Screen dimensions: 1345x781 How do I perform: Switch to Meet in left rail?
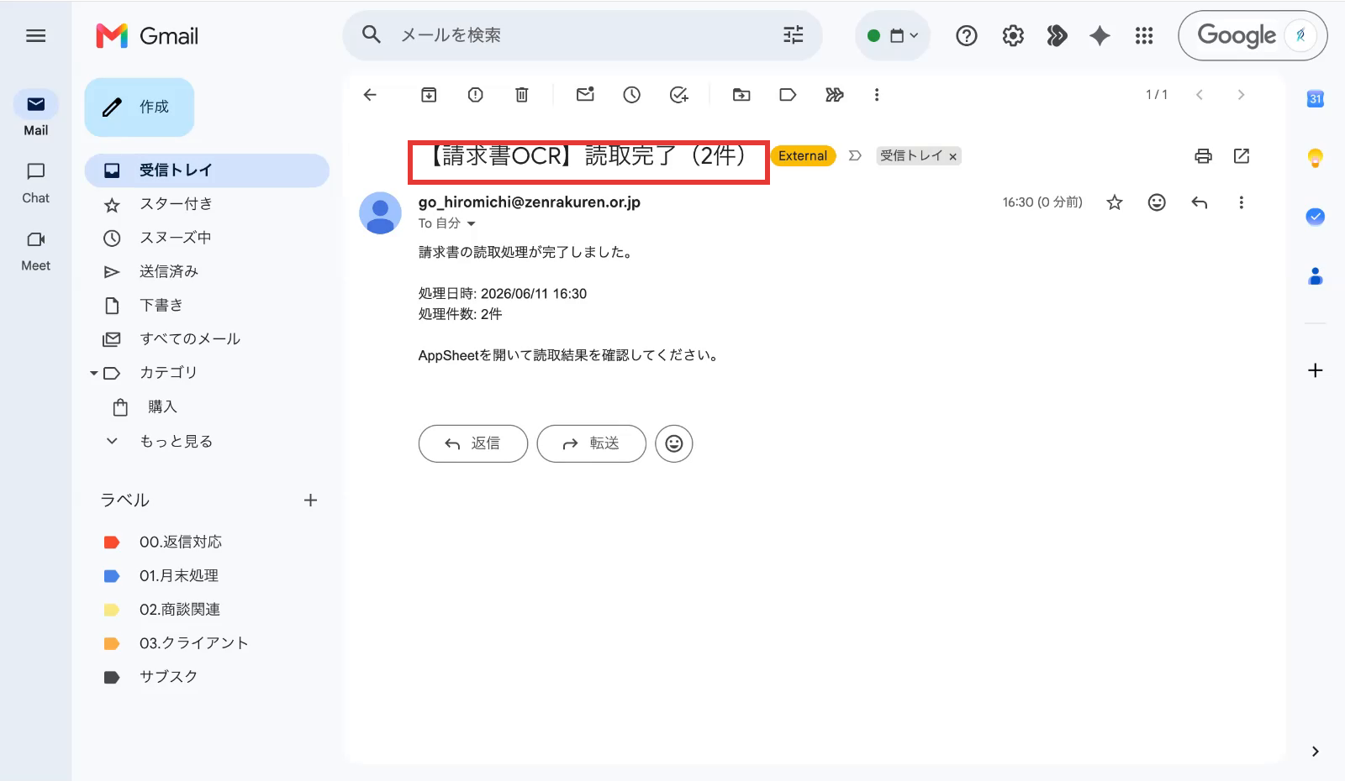[x=35, y=250]
